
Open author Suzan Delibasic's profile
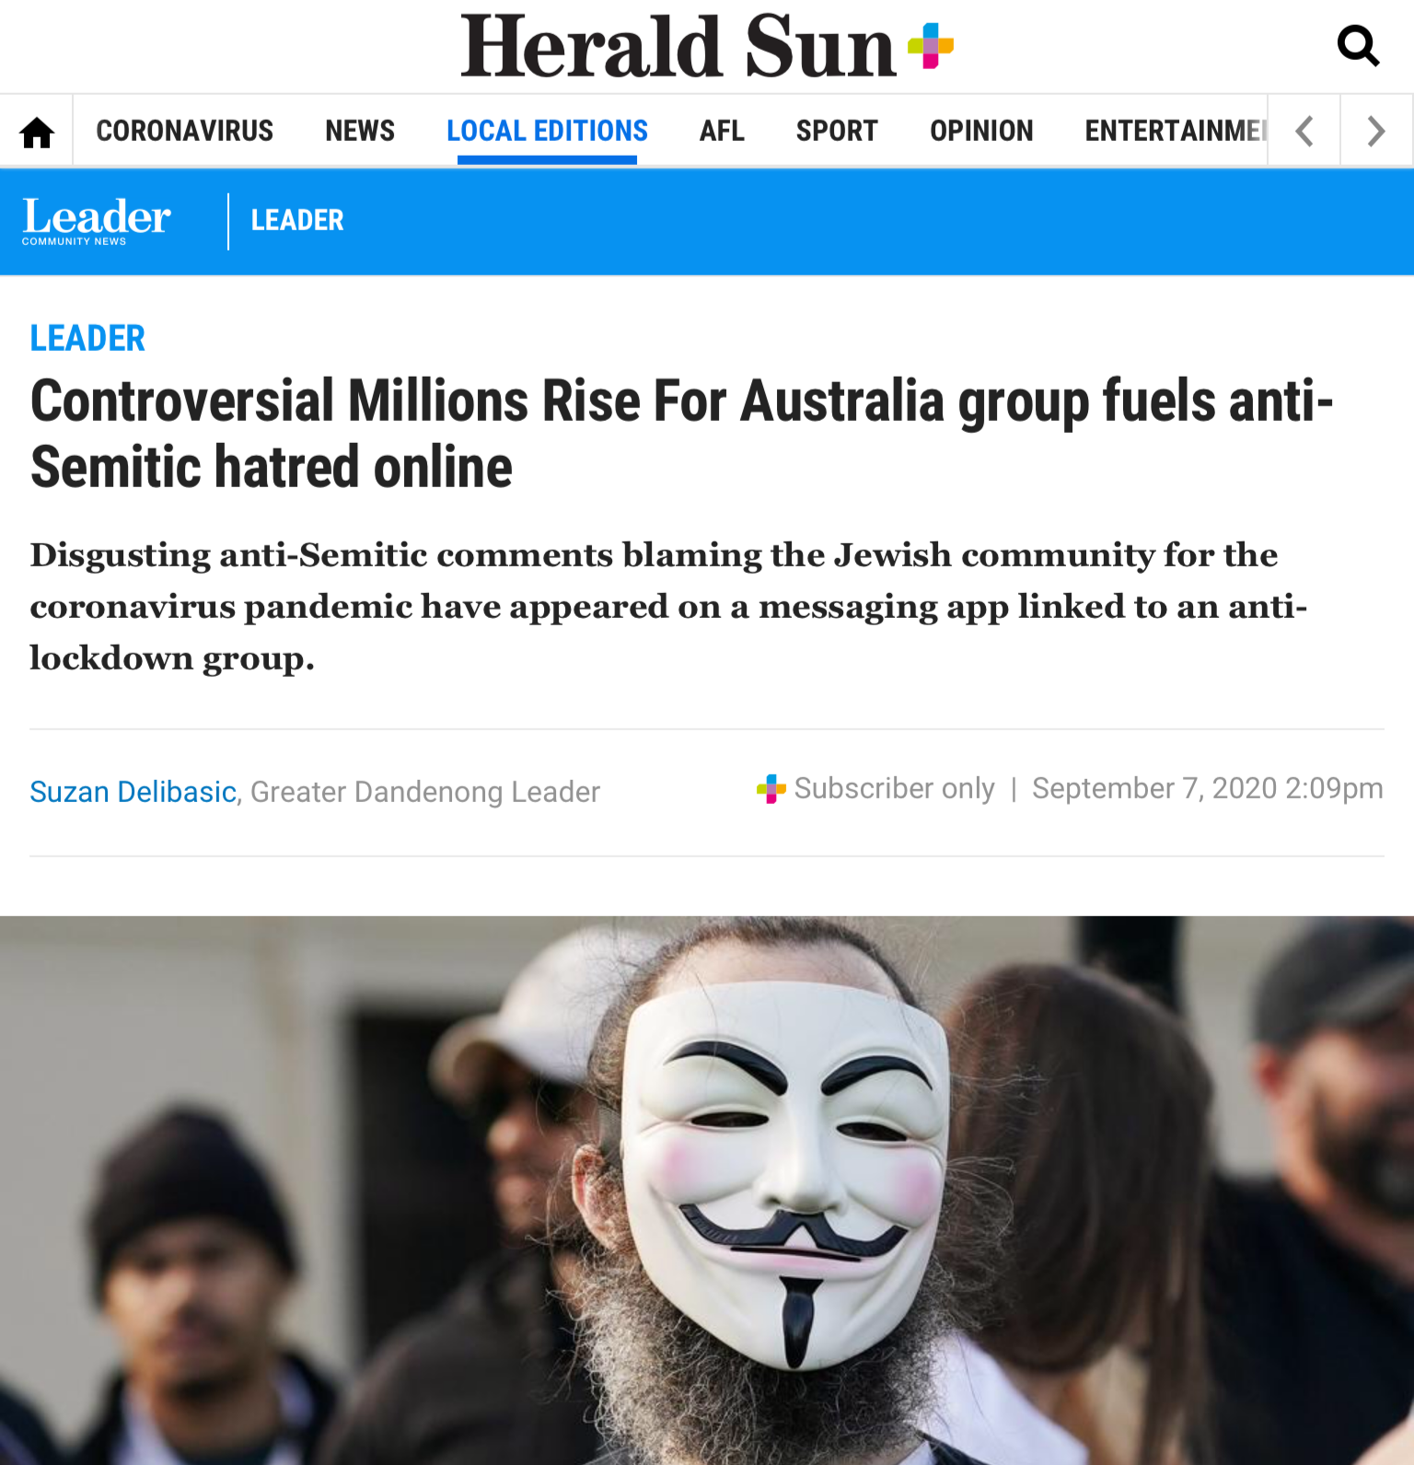133,792
